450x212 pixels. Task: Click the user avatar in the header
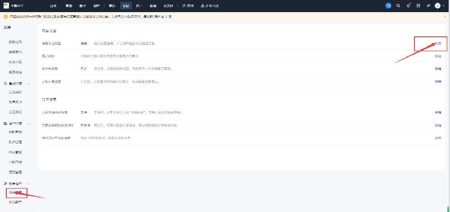(437, 6)
